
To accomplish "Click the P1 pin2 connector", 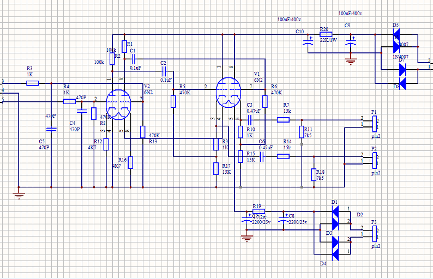I will (x=375, y=124).
